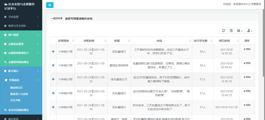Sort by 出行学生数 column
This screenshot has height=120, width=265.
(203, 41)
